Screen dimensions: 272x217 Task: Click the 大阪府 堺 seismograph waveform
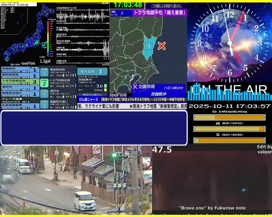tap(83, 49)
